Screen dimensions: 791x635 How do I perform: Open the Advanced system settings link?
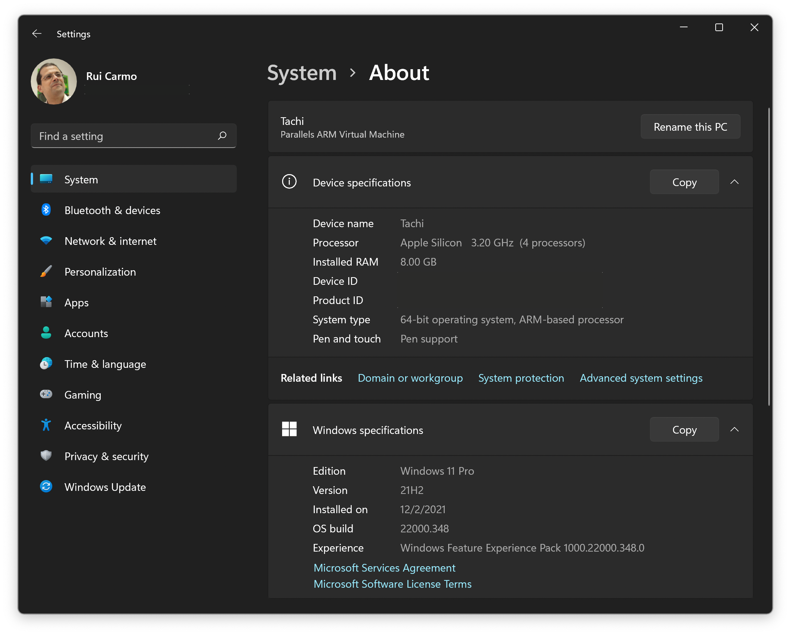[641, 378]
